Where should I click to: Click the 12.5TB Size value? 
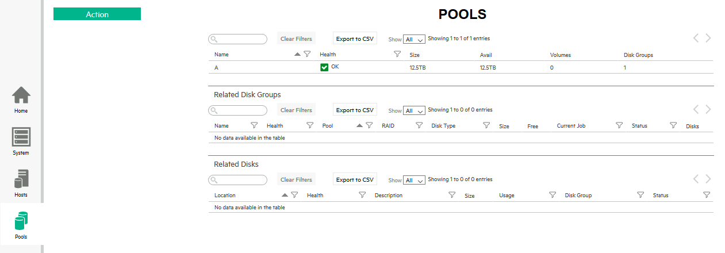(x=417, y=68)
